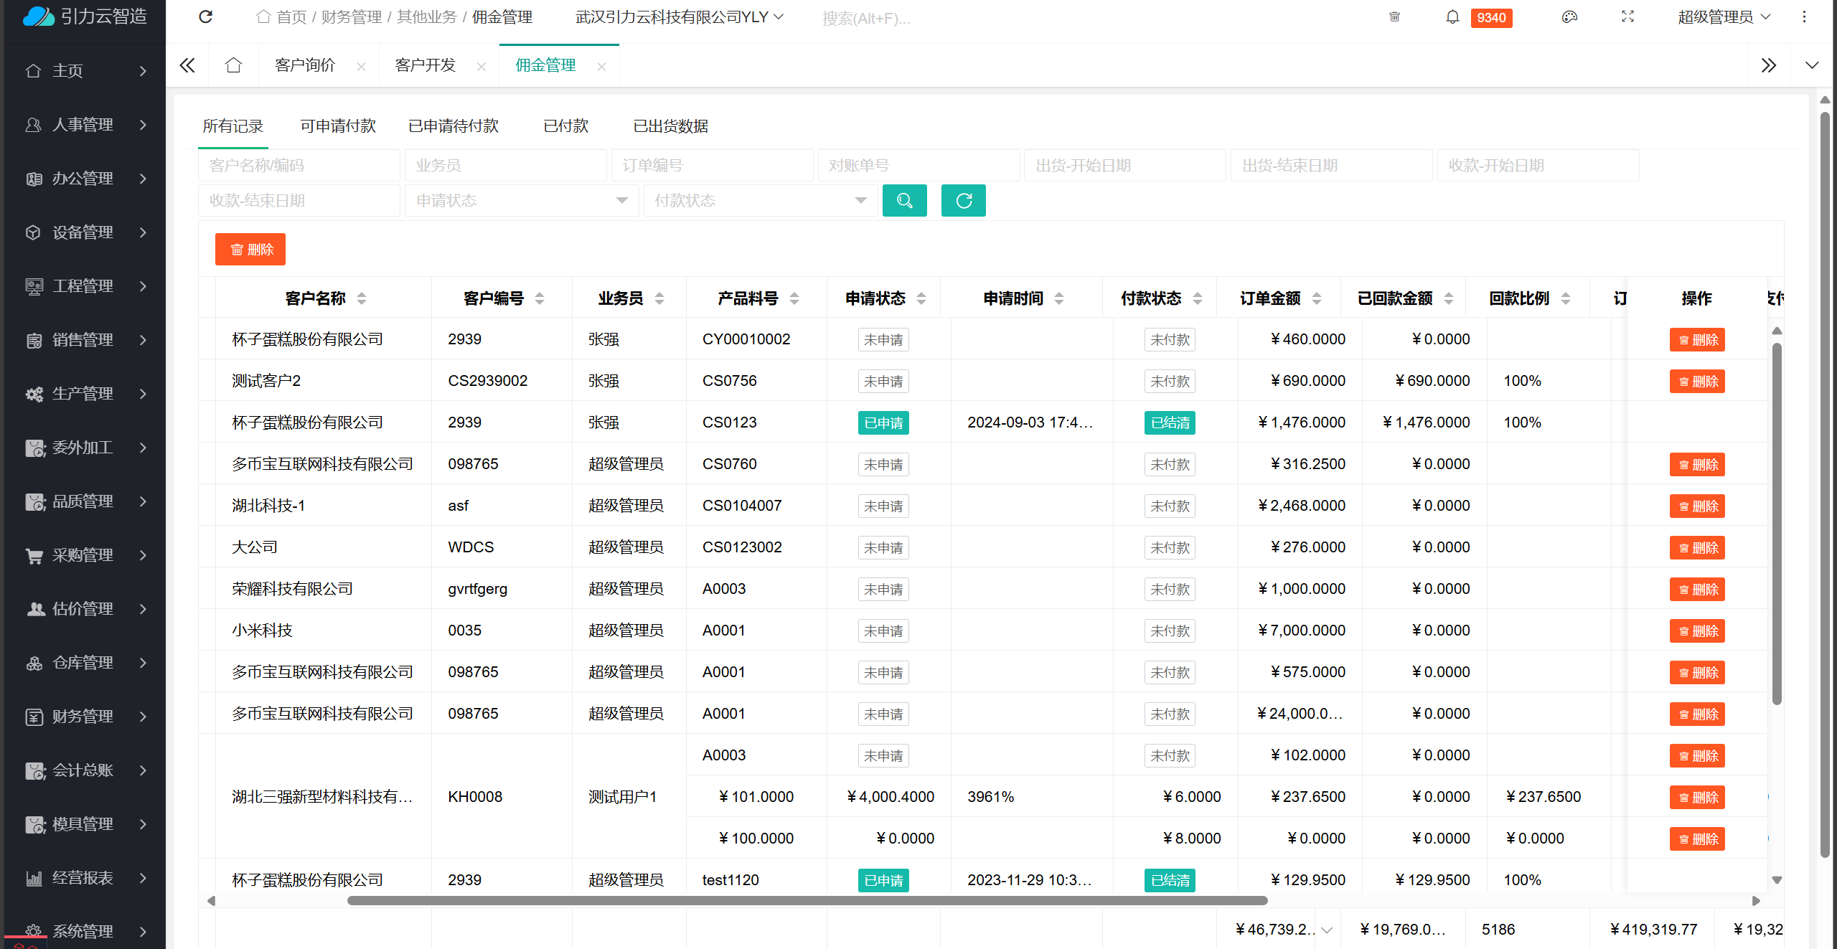
Task: Click the orange 删除 button above the table
Action: (250, 249)
